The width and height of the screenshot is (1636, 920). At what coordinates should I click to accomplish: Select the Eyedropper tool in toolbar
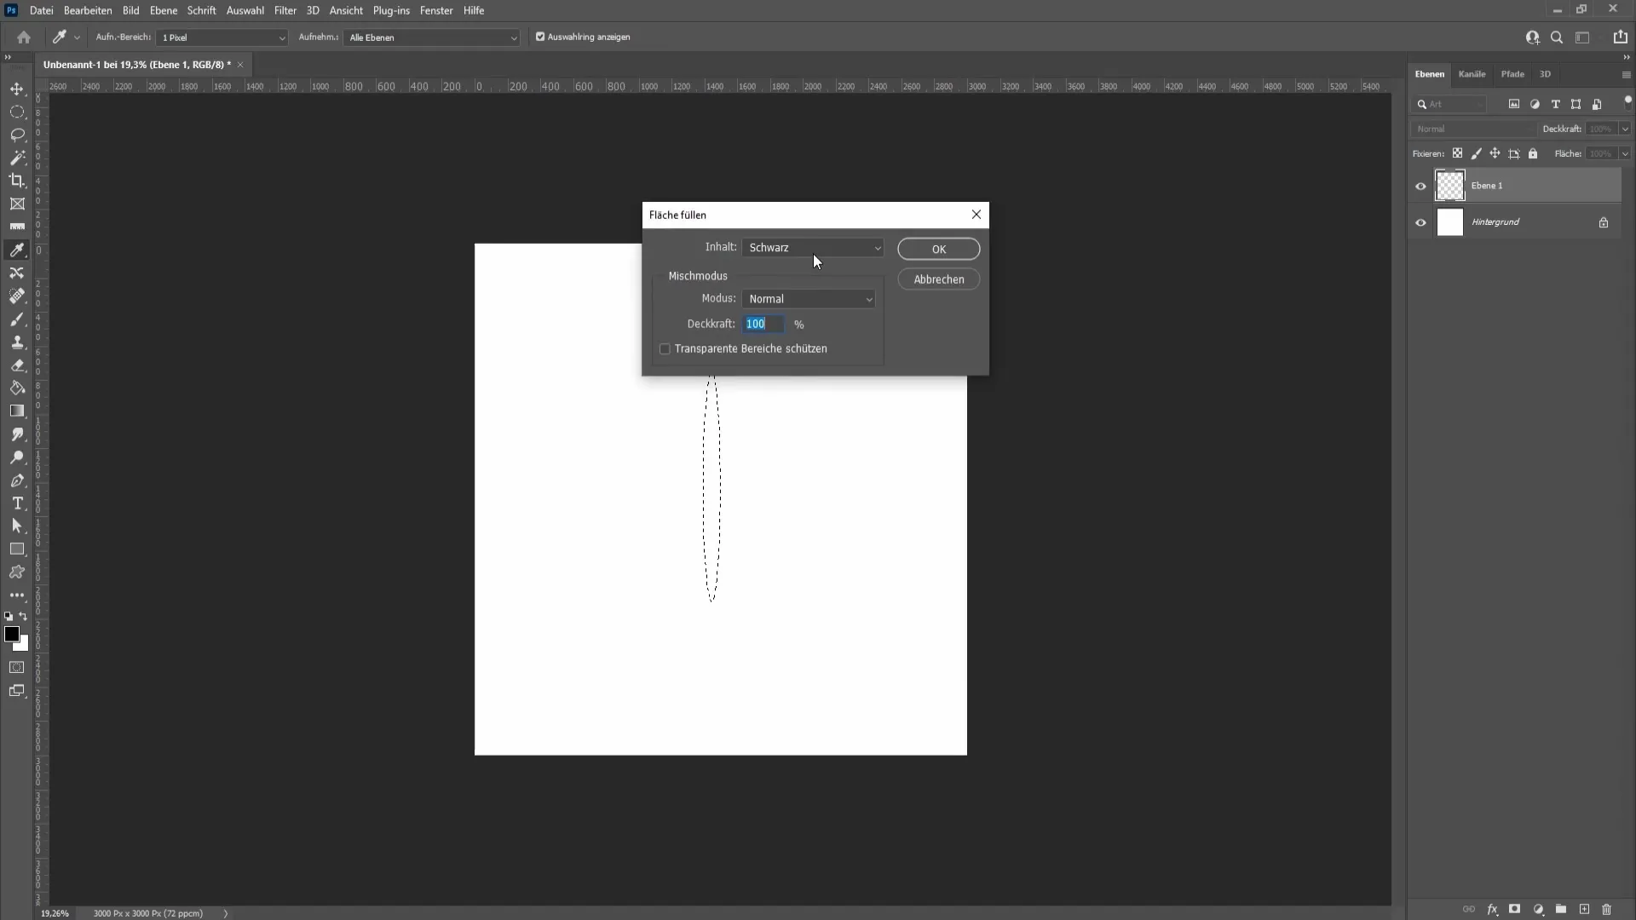[x=17, y=250]
